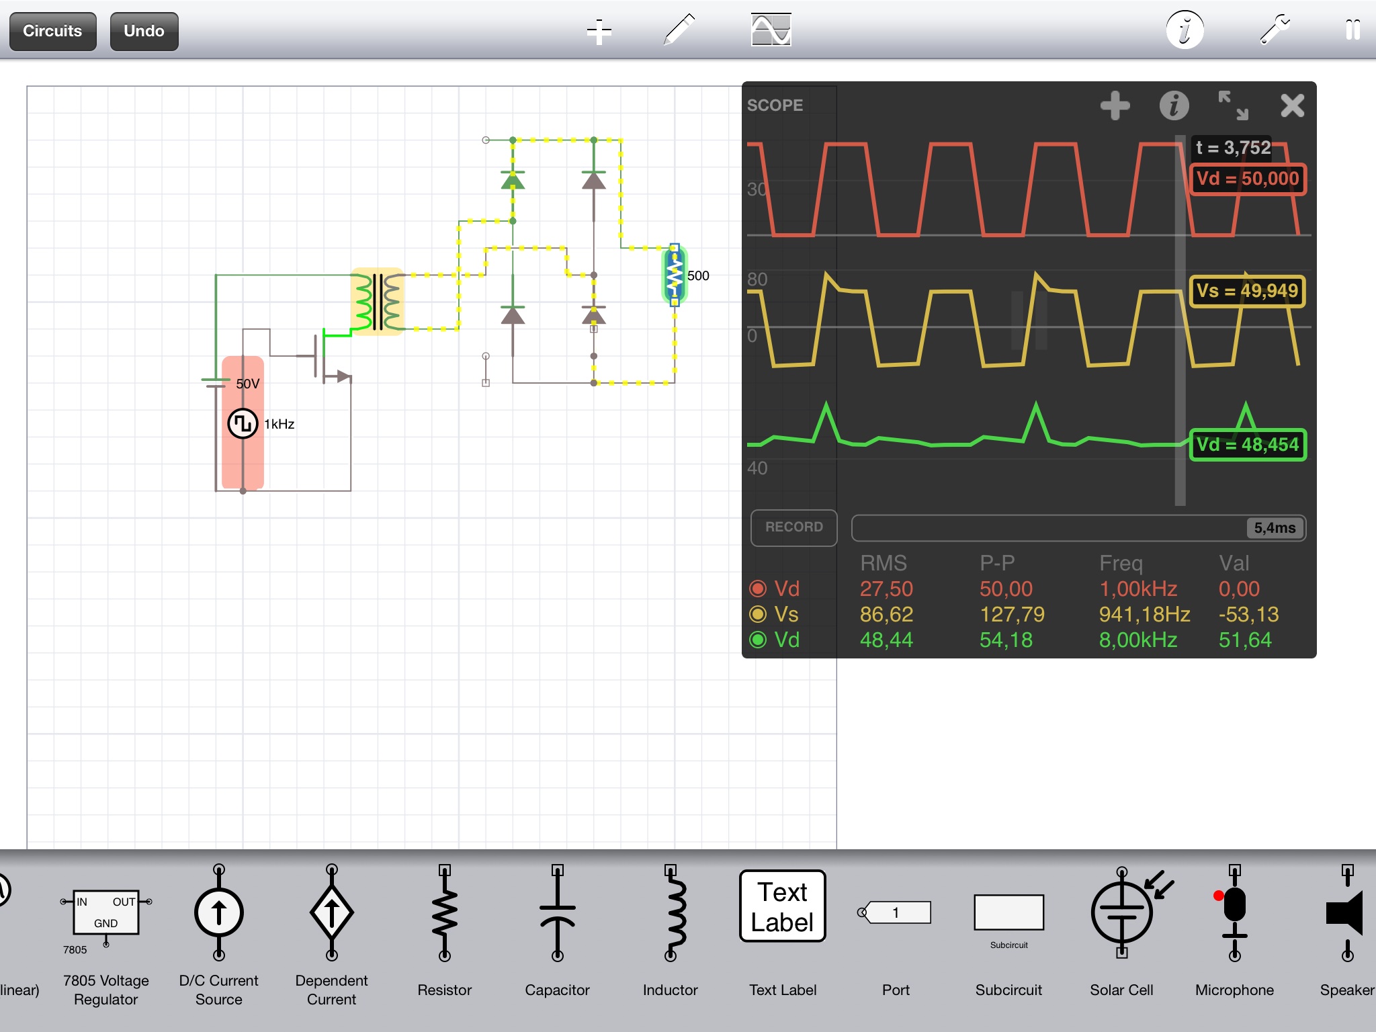
Task: Select the 1kHz square wave source
Action: [243, 424]
